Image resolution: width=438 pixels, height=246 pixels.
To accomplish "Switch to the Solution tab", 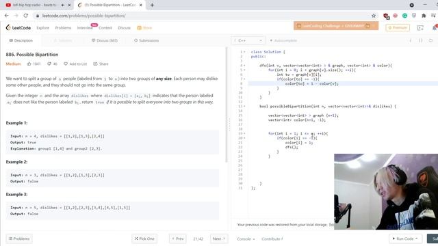I will pos(62,40).
